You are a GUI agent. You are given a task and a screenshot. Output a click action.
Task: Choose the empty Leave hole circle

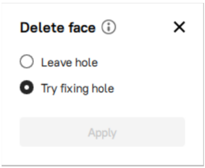[27, 61]
